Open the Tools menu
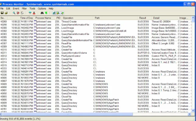This screenshot has width=196, height=121. click(x=32, y=9)
